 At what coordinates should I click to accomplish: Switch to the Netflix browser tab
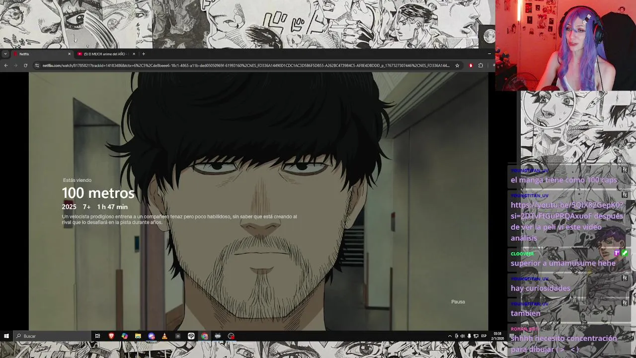point(42,54)
